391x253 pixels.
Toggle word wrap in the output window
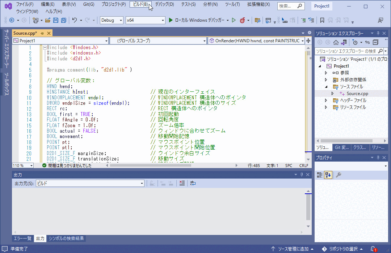tap(193, 183)
